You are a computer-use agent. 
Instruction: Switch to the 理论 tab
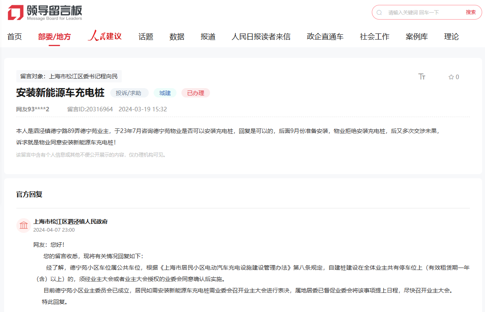(x=451, y=36)
